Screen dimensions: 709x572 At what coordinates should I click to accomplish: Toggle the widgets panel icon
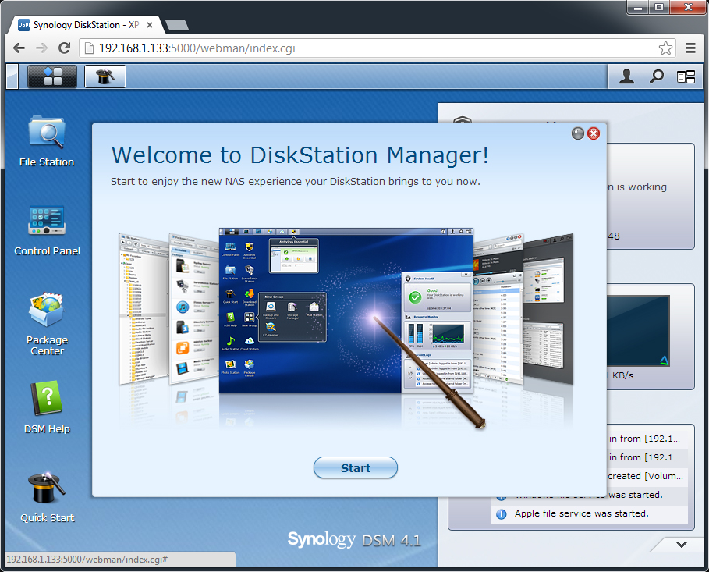pyautogui.click(x=686, y=76)
